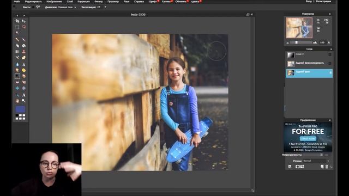Select the Sponge tool
The width and height of the screenshot is (349, 196).
click(23, 70)
